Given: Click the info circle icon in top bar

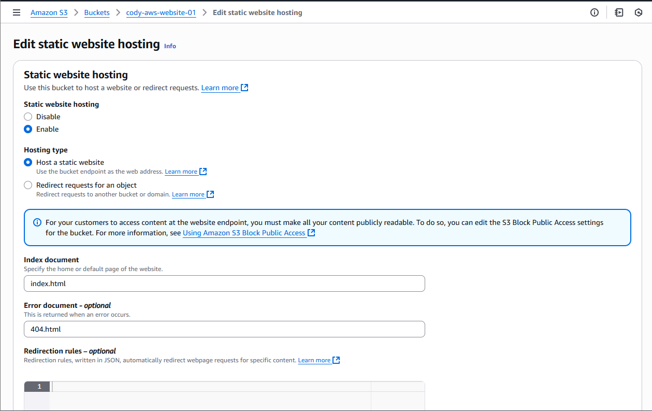Looking at the screenshot, I should tap(595, 12).
